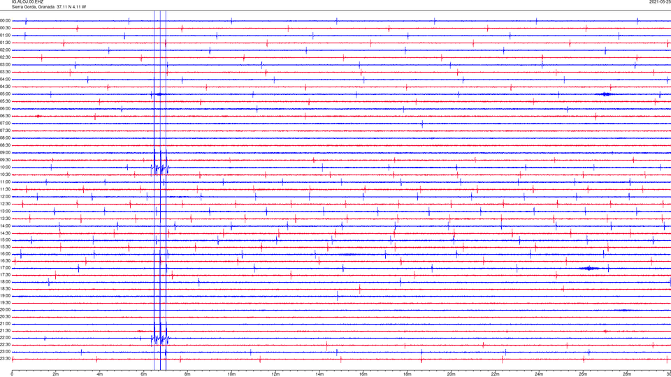Screen dimensions: 671x377
Task: Select the 00:00 trace time label
Action: coord(6,20)
